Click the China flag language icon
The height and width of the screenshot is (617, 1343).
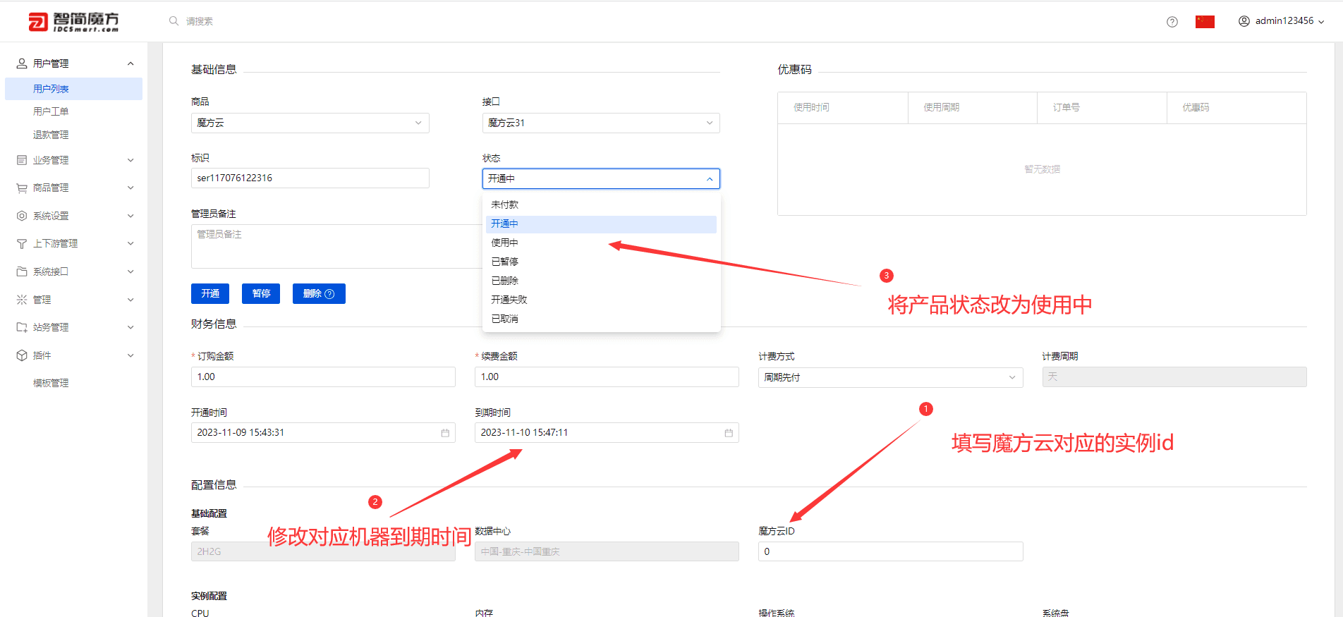click(x=1205, y=22)
